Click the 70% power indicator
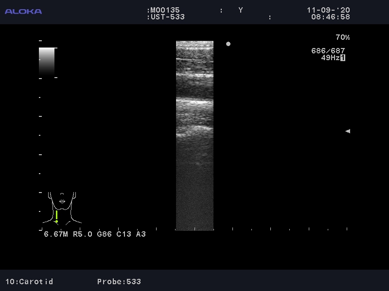Screen dimensions: 389x291 (342, 37)
